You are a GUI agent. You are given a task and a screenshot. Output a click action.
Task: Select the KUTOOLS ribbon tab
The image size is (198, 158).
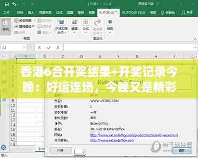point(109,12)
